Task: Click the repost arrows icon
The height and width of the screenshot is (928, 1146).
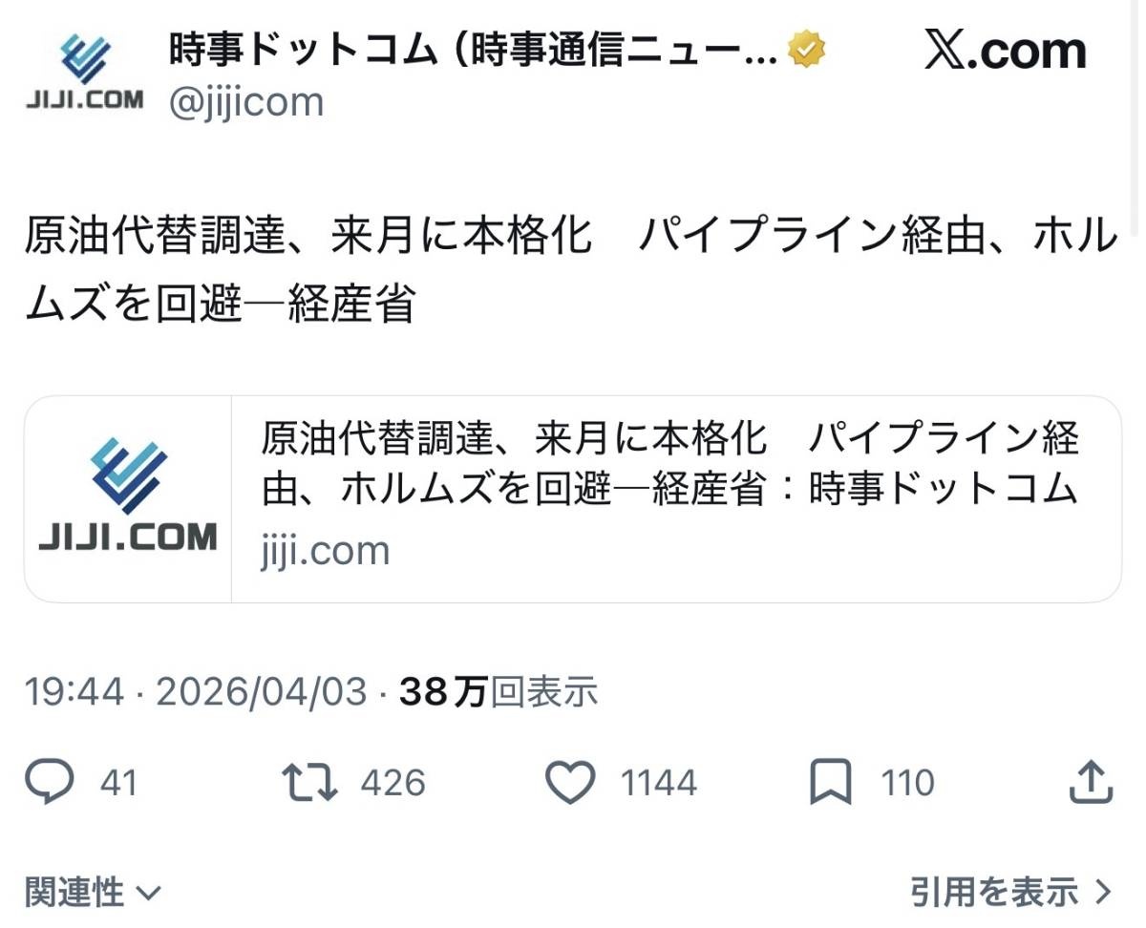Action: (x=310, y=783)
